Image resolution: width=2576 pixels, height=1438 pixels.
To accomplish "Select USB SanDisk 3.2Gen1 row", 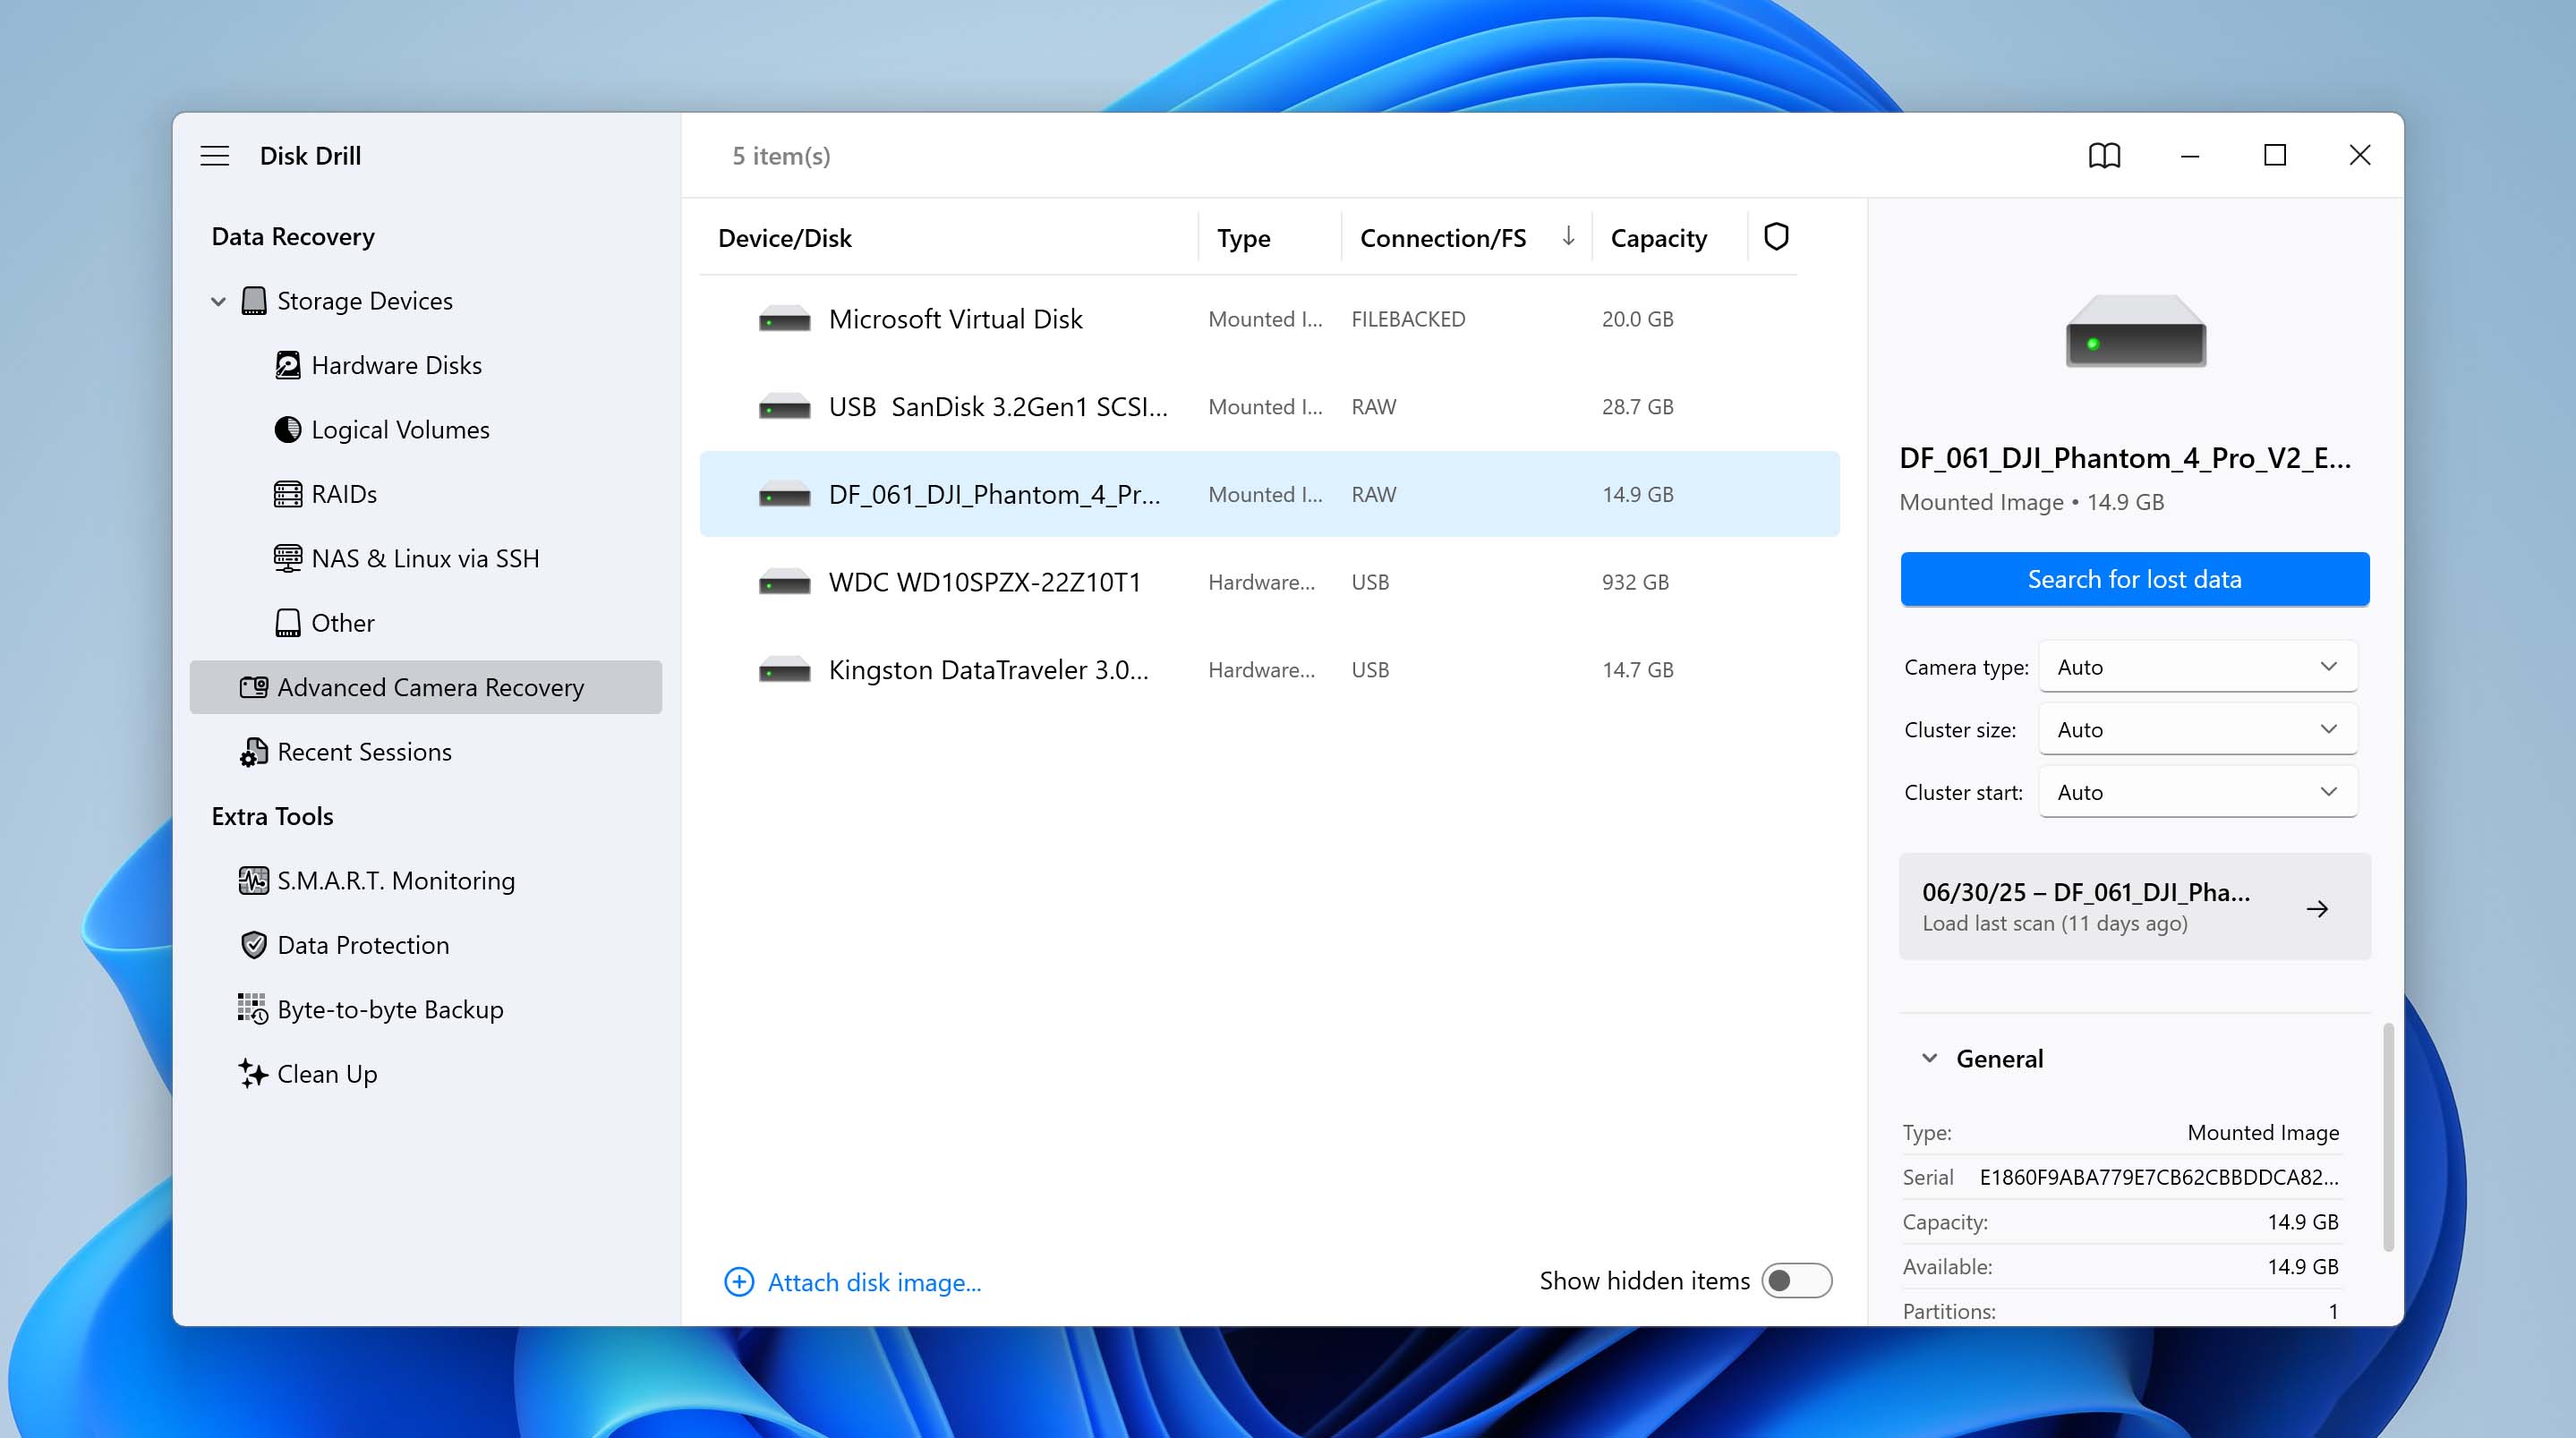I will pyautogui.click(x=1269, y=407).
